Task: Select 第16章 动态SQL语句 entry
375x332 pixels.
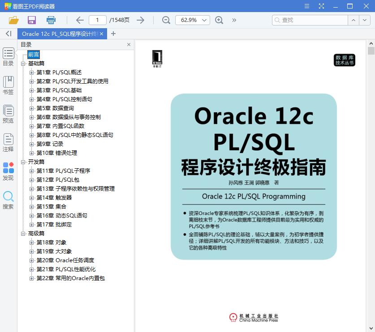Action: pyautogui.click(x=62, y=216)
